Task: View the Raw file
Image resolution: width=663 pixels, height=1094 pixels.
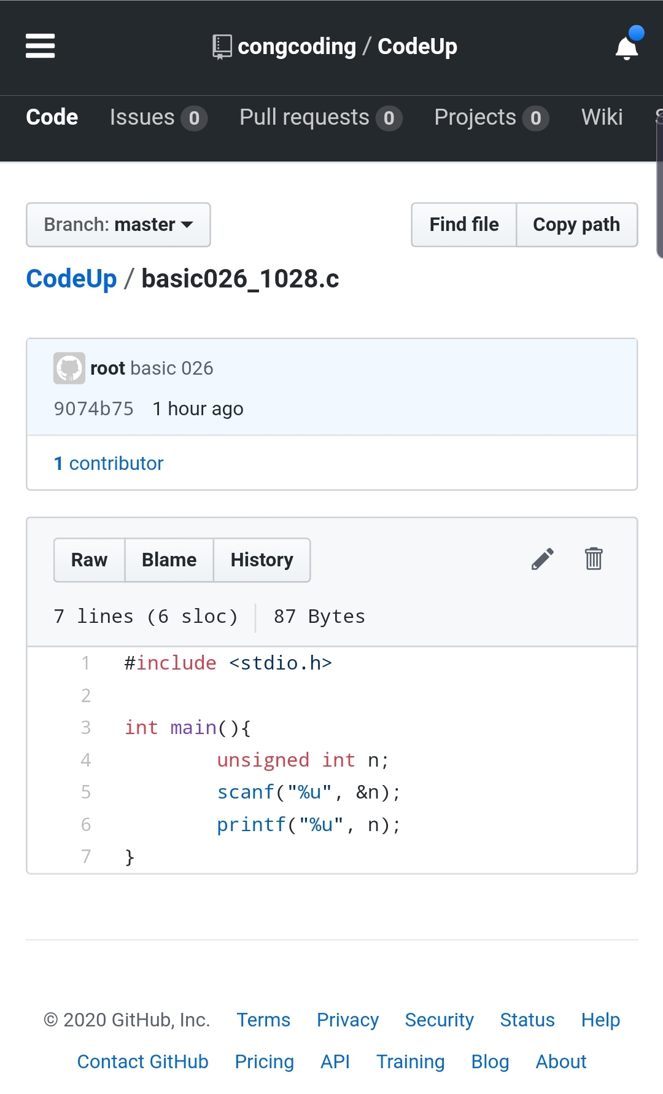Action: 90,560
